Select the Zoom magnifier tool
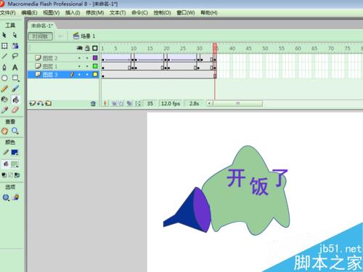 coord(15,131)
